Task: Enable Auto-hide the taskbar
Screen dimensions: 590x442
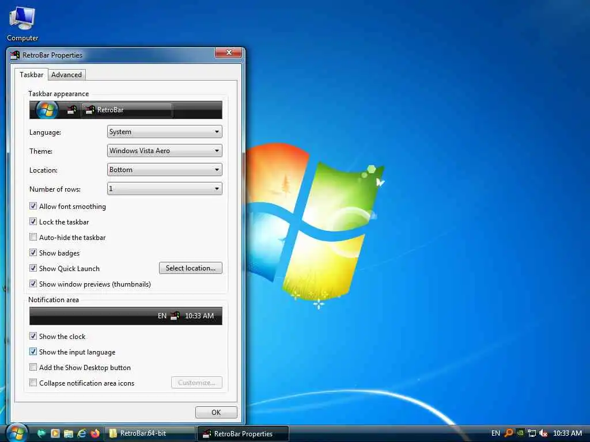Action: [33, 237]
